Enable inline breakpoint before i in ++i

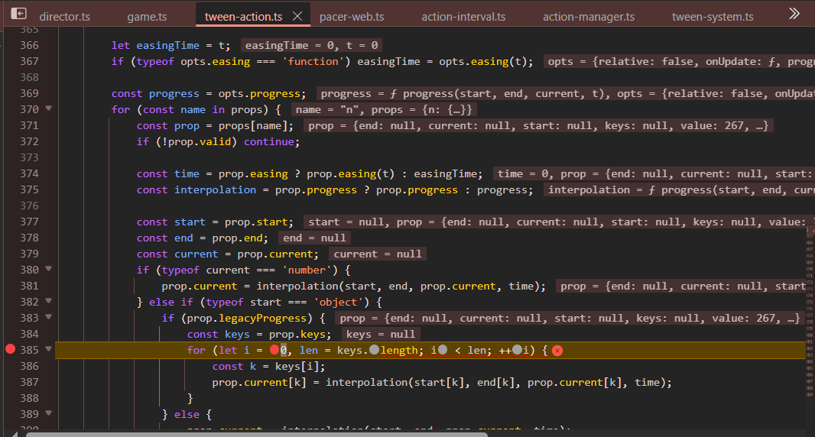tap(517, 350)
